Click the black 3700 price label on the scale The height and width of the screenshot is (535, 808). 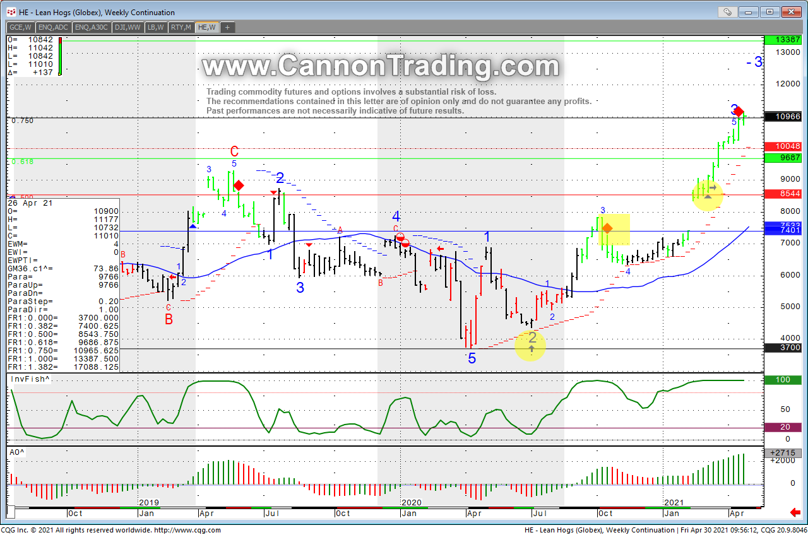(x=783, y=348)
